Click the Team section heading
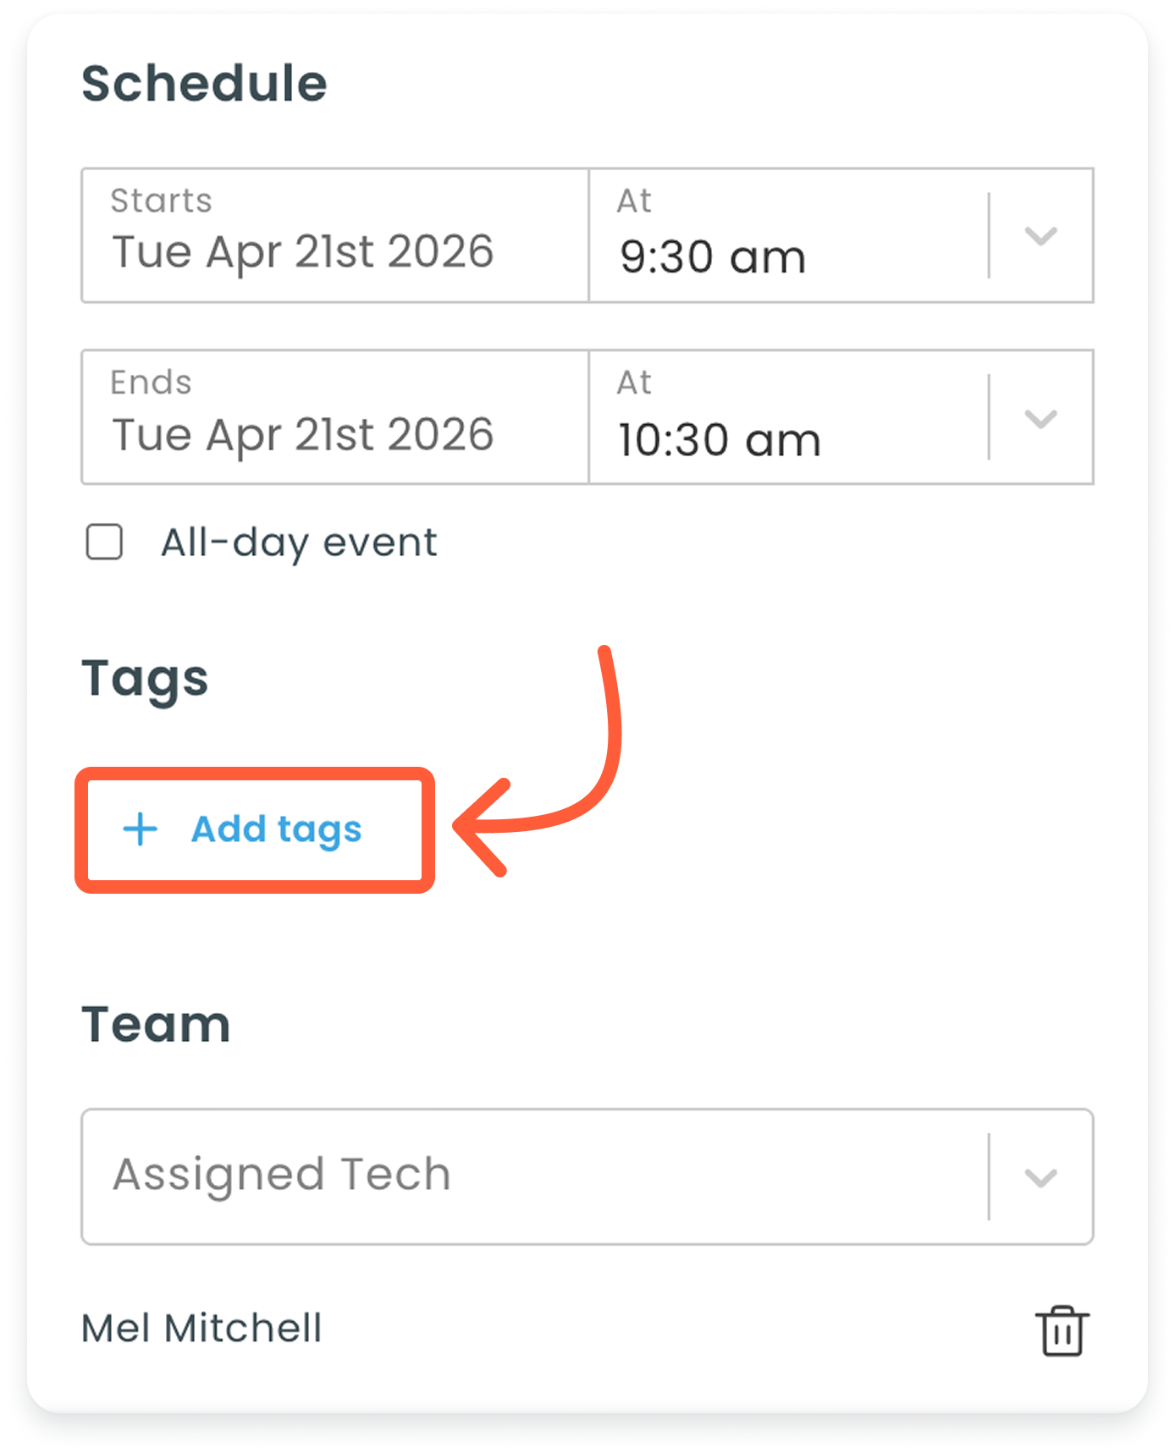The width and height of the screenshot is (1175, 1454). (x=156, y=1025)
